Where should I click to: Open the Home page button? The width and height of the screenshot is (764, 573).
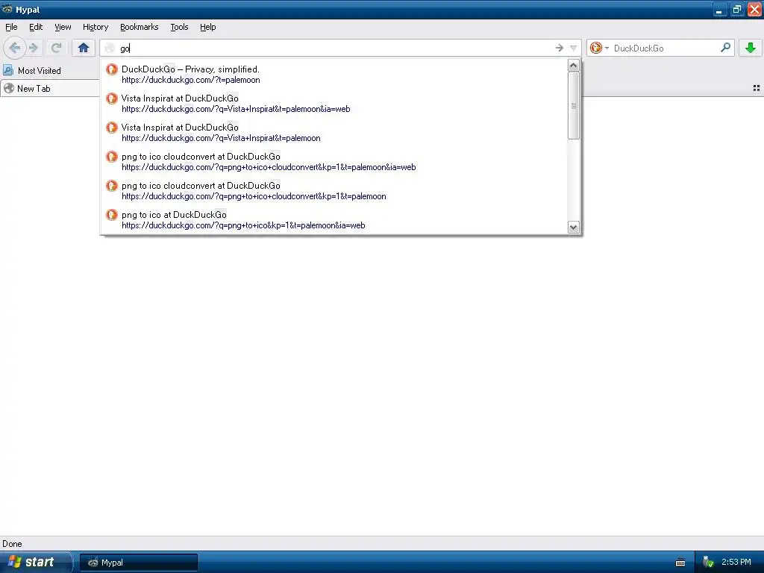(x=84, y=48)
